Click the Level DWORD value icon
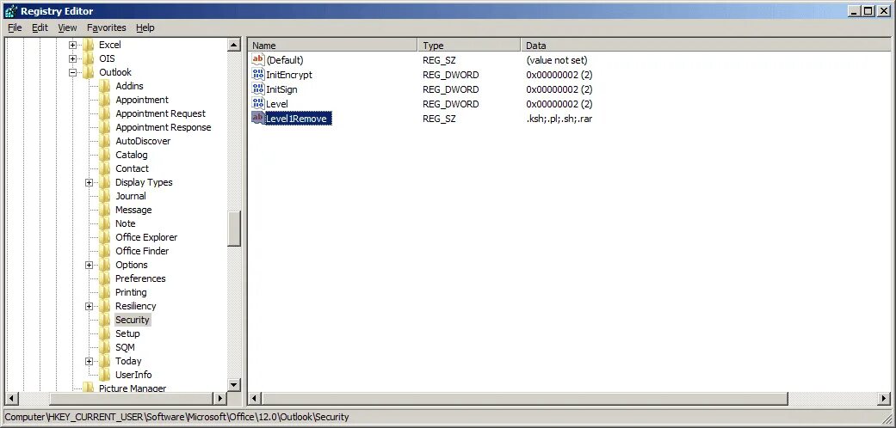896x428 pixels. (258, 104)
